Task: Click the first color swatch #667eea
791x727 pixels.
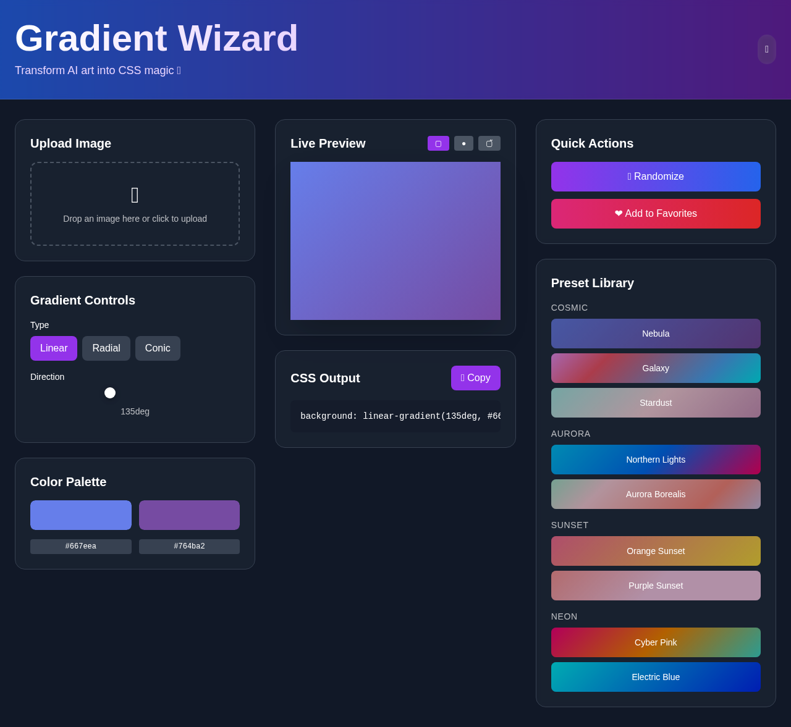Action: (80, 515)
